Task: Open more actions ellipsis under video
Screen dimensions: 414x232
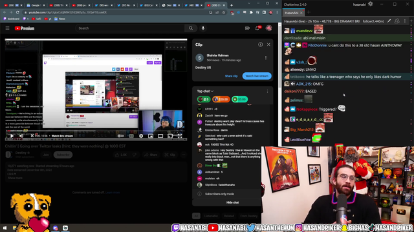Action: 183,155
